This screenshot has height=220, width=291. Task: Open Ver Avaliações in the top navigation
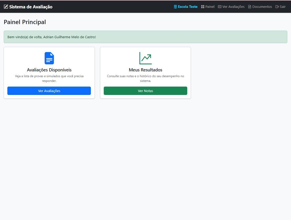pos(233,7)
